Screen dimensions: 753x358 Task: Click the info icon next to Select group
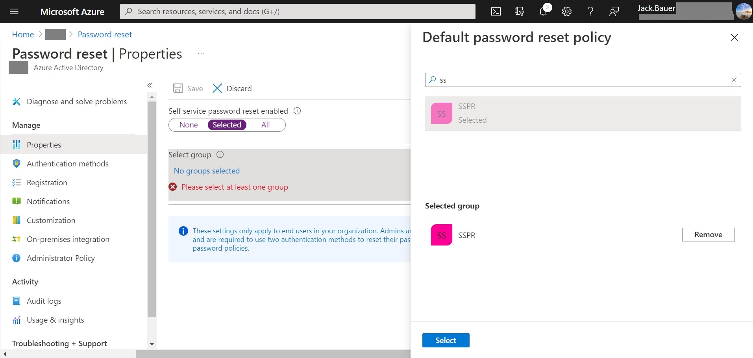point(219,154)
